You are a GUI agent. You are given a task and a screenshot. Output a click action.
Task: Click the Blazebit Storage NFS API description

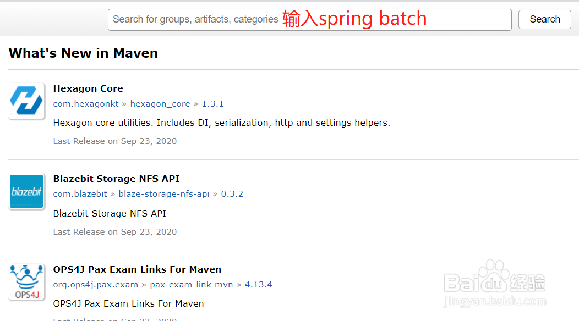click(x=110, y=214)
